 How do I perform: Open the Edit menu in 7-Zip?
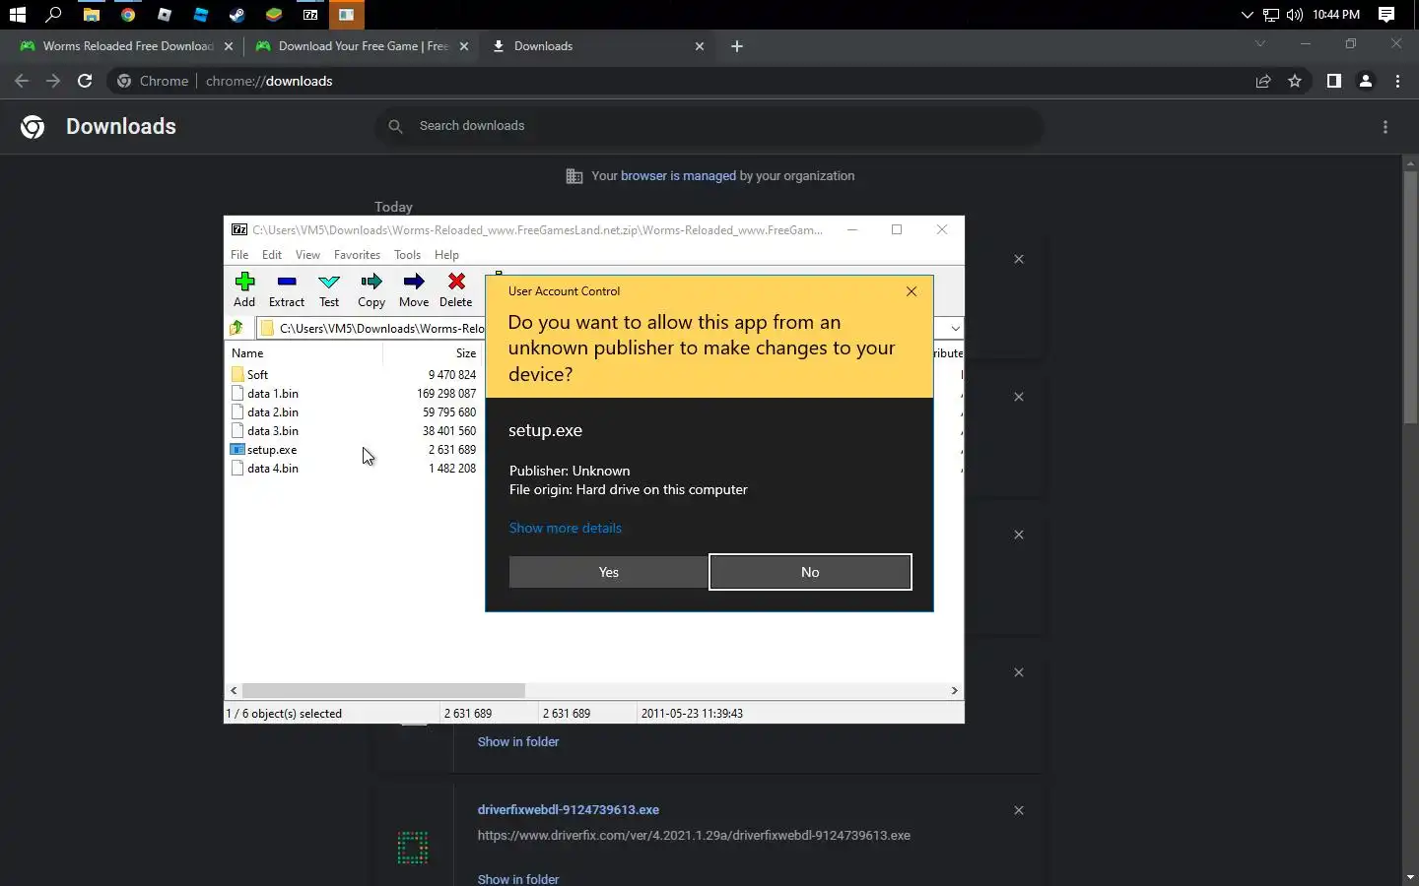click(x=272, y=254)
